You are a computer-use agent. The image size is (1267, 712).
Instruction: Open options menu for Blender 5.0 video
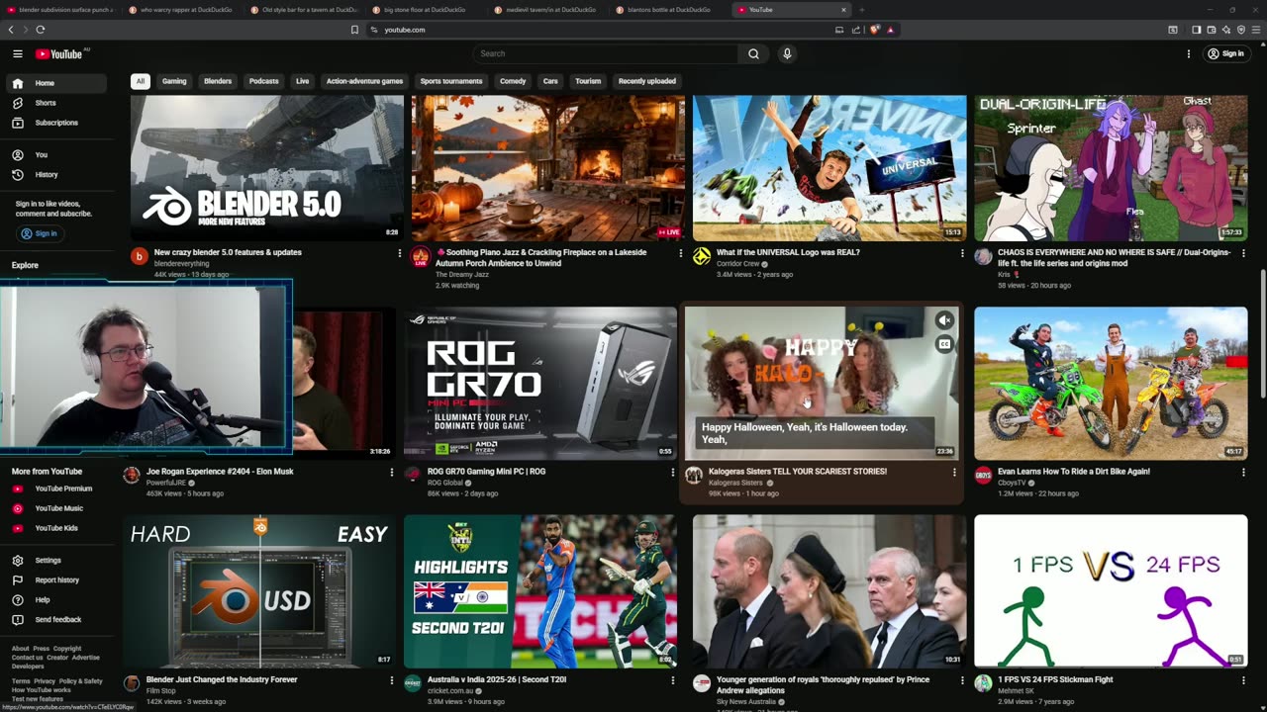(400, 253)
